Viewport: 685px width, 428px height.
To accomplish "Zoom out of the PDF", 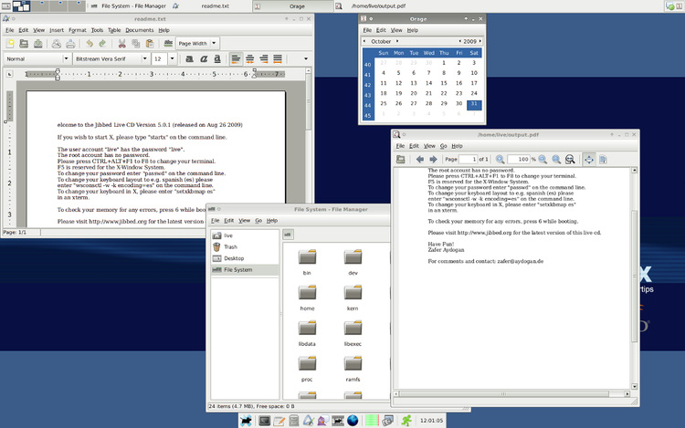I will point(543,160).
